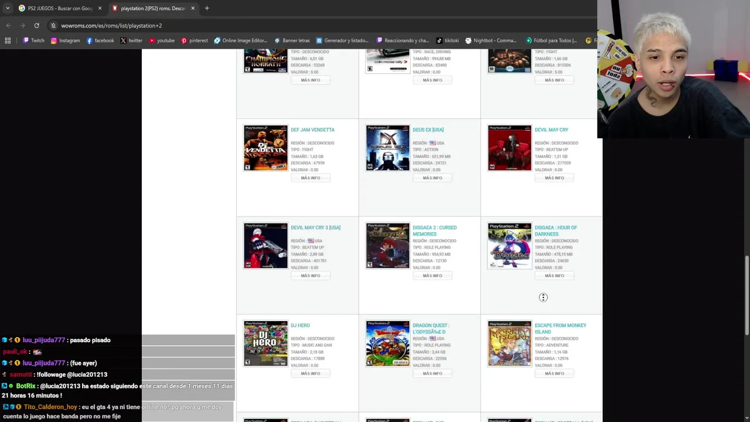Open the Twitch bookmark
This screenshot has width=750, height=422.
33,40
